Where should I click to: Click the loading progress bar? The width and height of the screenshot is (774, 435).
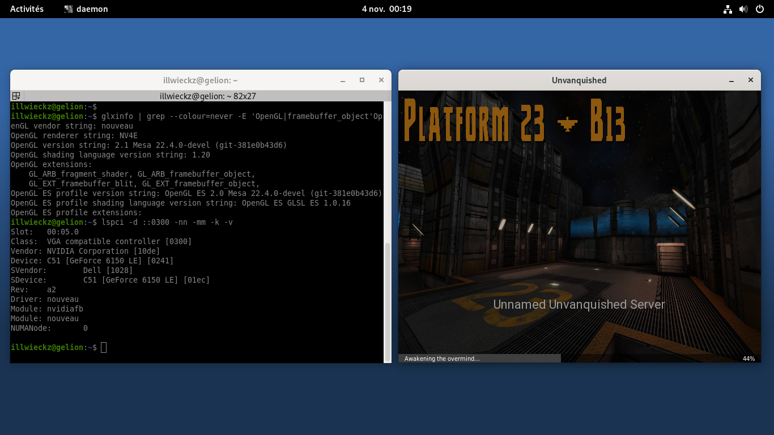pyautogui.click(x=580, y=359)
